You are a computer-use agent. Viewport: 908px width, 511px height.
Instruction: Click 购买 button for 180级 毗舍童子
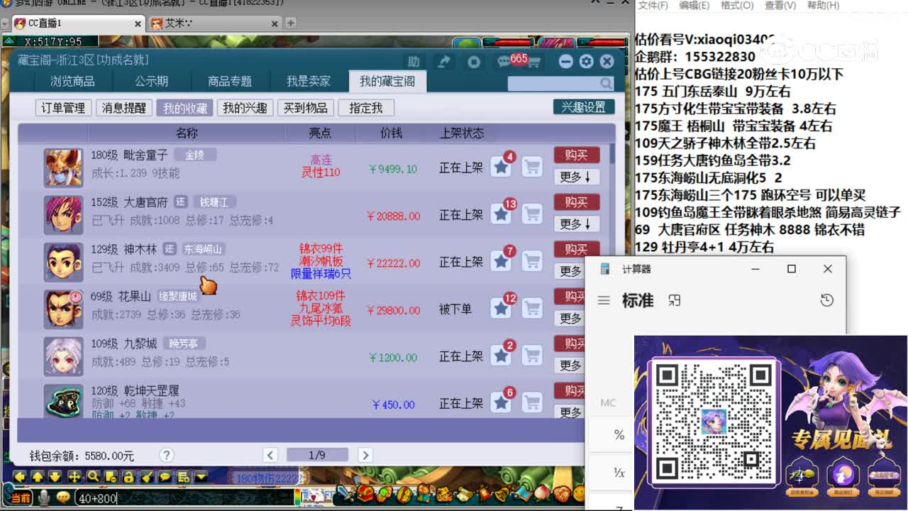click(x=577, y=155)
